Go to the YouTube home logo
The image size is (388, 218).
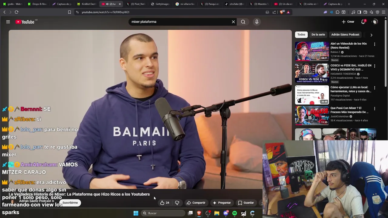click(25, 22)
